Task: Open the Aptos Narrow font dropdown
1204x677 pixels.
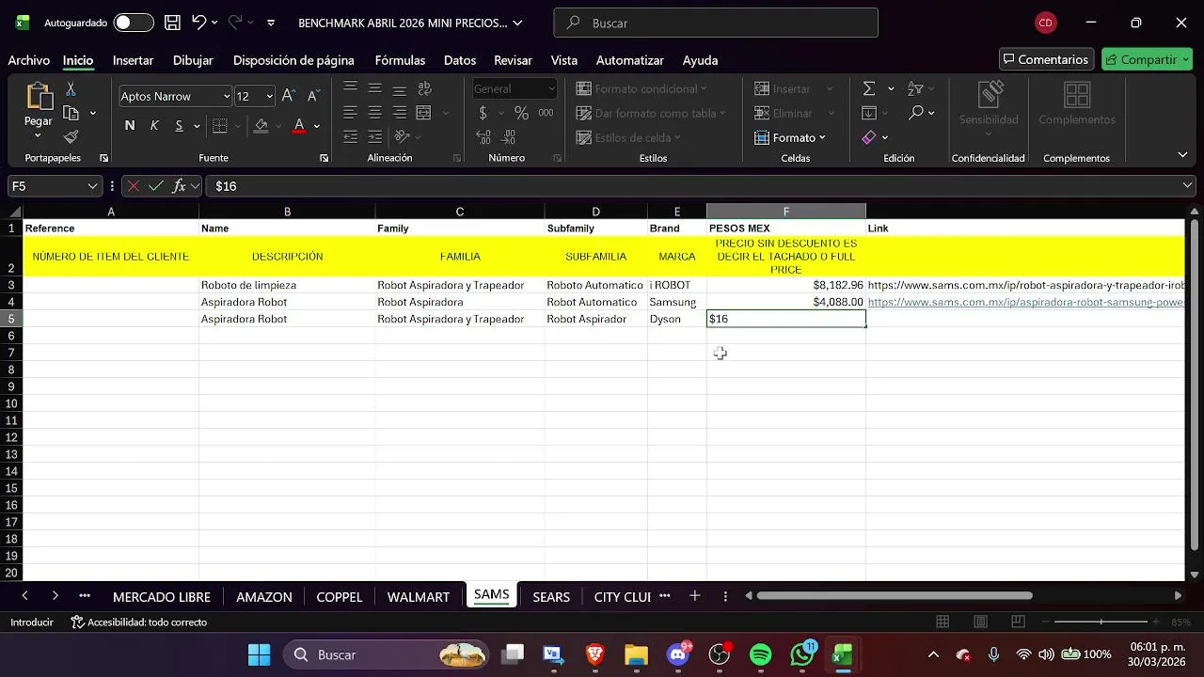Action: click(x=227, y=96)
